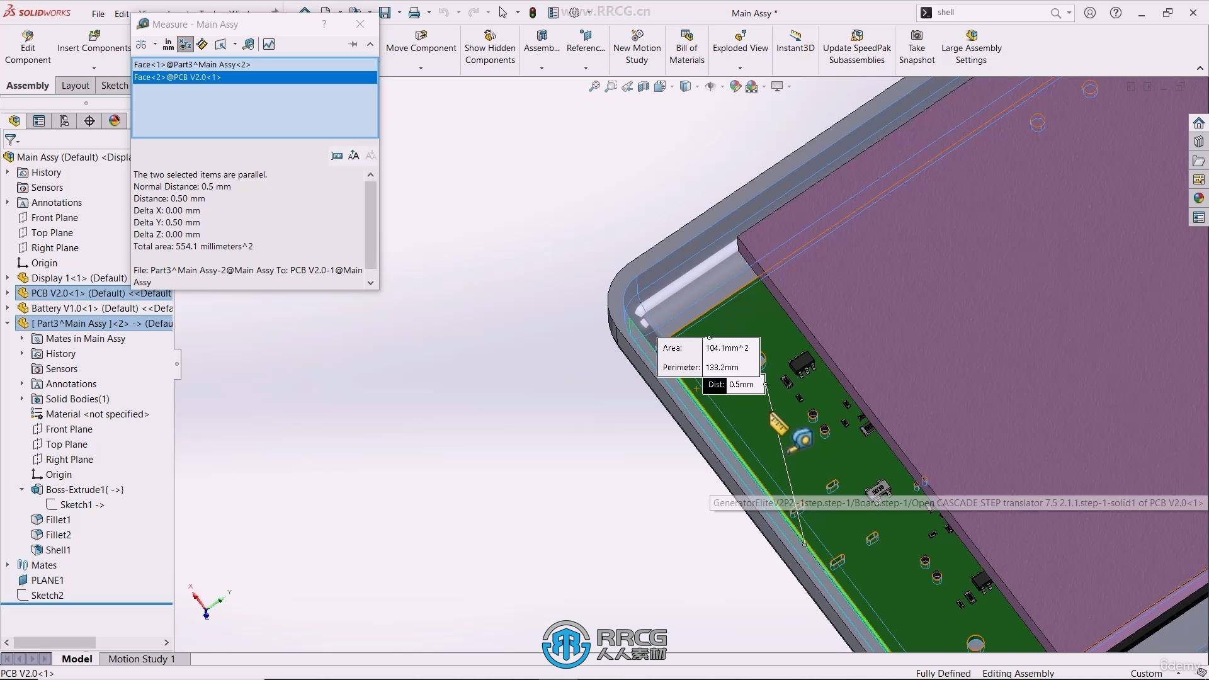Viewport: 1209px width, 680px height.
Task: Switch to the Layout tab
Action: coord(75,86)
